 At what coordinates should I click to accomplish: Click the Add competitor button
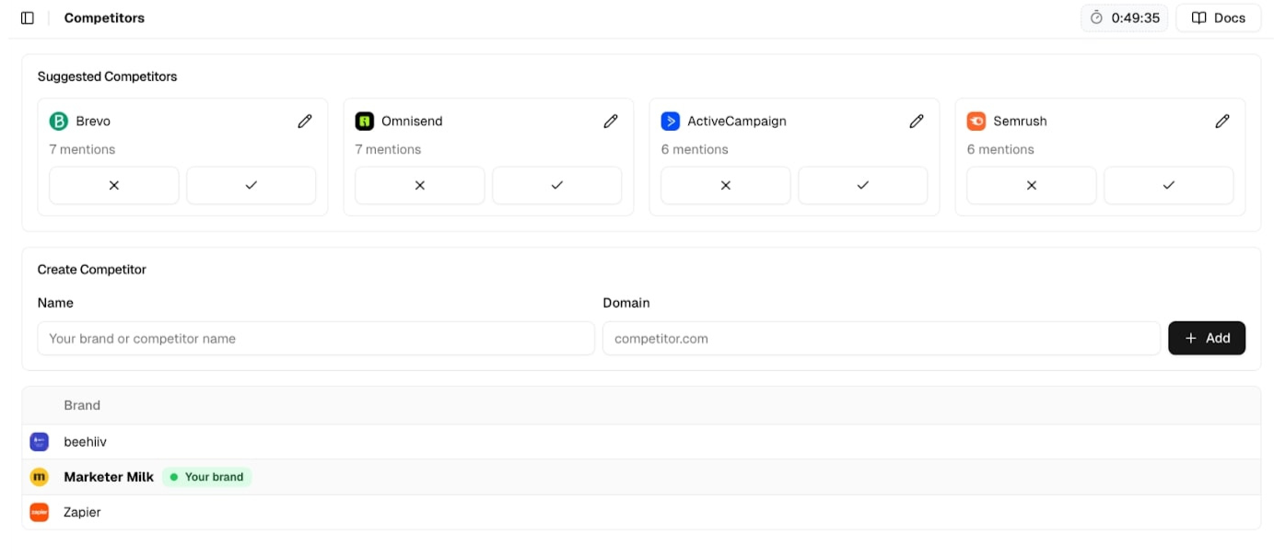(1207, 338)
